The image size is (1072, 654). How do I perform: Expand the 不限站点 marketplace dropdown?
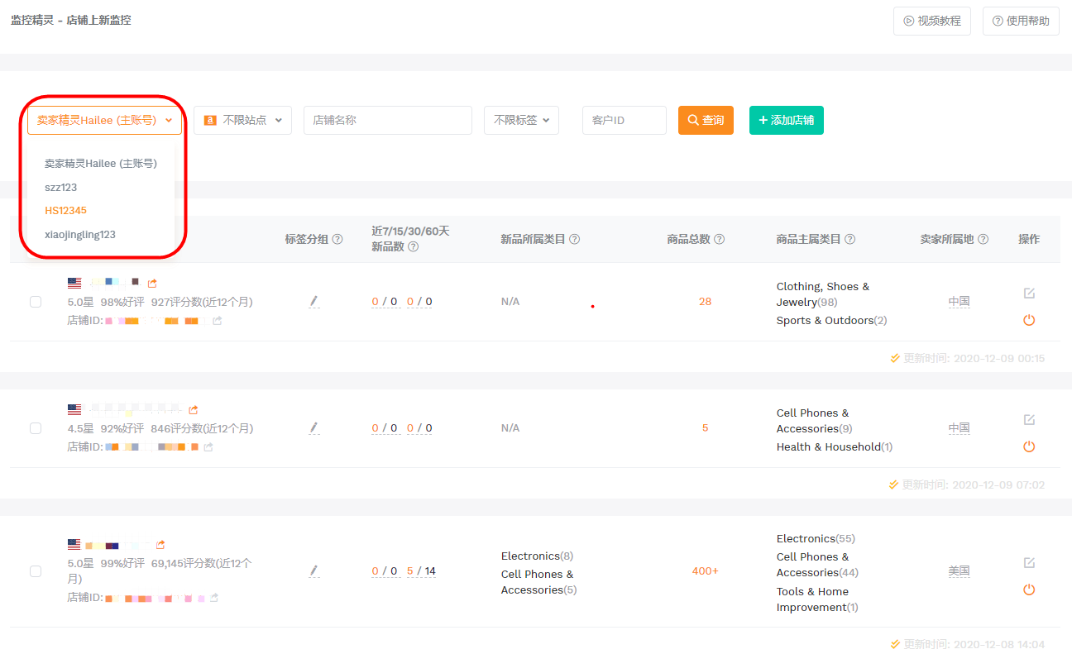(243, 120)
